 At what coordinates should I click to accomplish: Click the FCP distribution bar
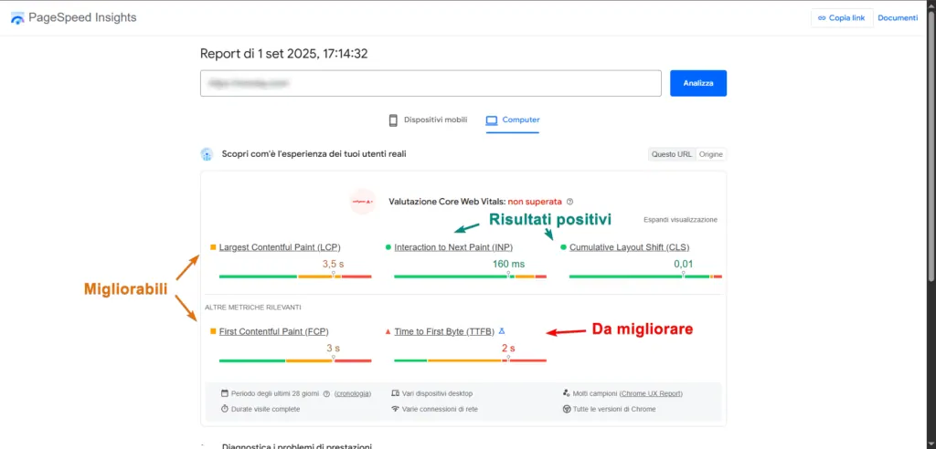(295, 360)
